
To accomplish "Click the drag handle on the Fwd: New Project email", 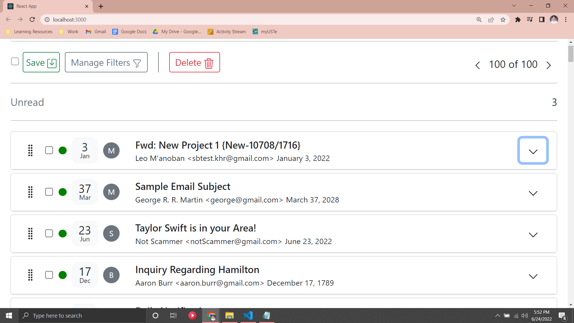I will [x=30, y=150].
